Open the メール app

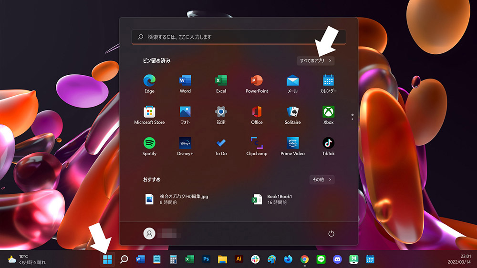point(293,84)
